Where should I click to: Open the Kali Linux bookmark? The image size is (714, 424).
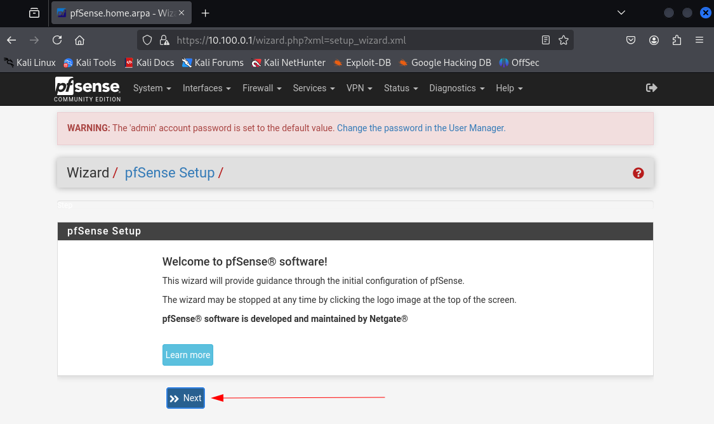[x=30, y=63]
